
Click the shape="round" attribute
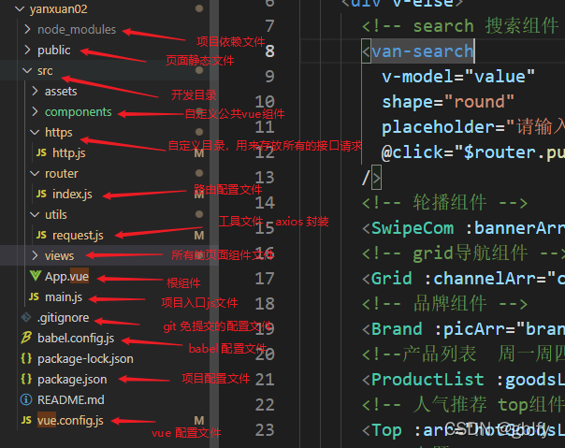[448, 102]
